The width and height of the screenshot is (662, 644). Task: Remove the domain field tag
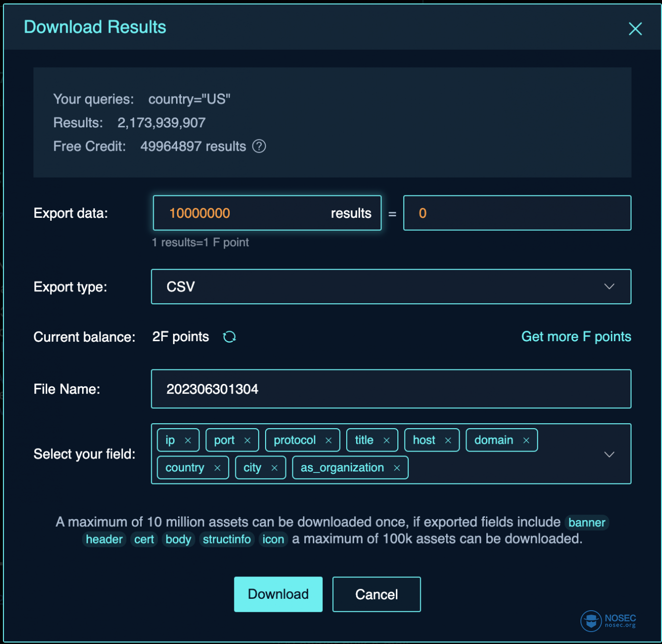point(526,440)
